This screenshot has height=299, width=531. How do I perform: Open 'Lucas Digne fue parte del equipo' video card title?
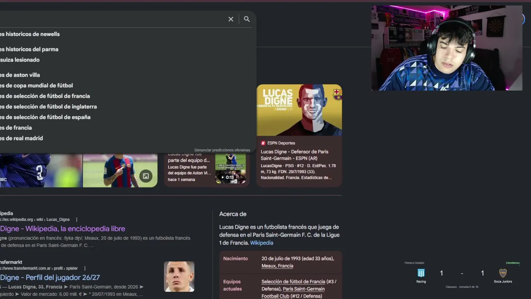coord(189,157)
